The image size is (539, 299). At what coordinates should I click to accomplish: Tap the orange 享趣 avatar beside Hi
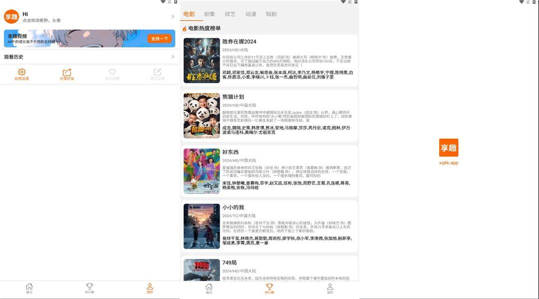(x=11, y=17)
